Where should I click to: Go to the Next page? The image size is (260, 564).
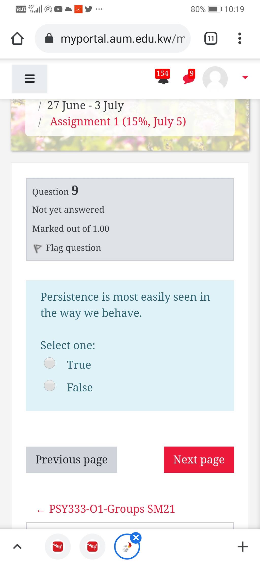(199, 460)
